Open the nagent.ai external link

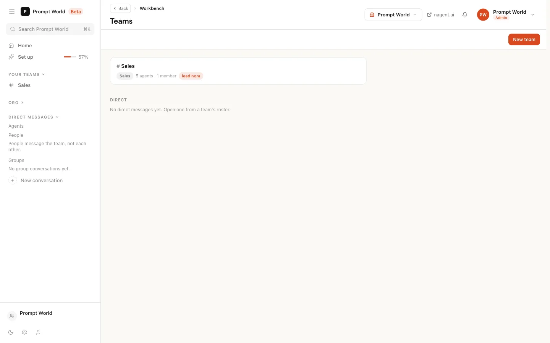(440, 15)
